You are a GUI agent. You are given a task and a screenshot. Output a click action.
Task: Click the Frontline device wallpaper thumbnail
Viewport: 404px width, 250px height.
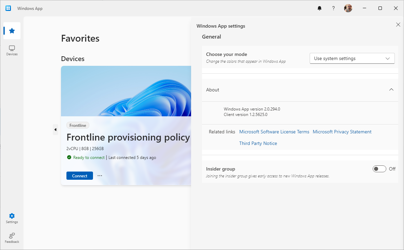126,91
